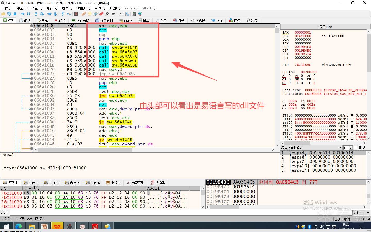Viewport: 371px width, 232px height.
Task: Toggle the 解锁 checkbox
Action: click(356, 148)
